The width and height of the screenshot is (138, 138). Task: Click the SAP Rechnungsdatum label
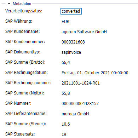(27, 73)
